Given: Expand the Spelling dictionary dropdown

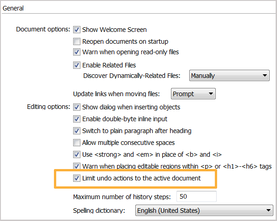Looking at the screenshot, I should (204, 211).
